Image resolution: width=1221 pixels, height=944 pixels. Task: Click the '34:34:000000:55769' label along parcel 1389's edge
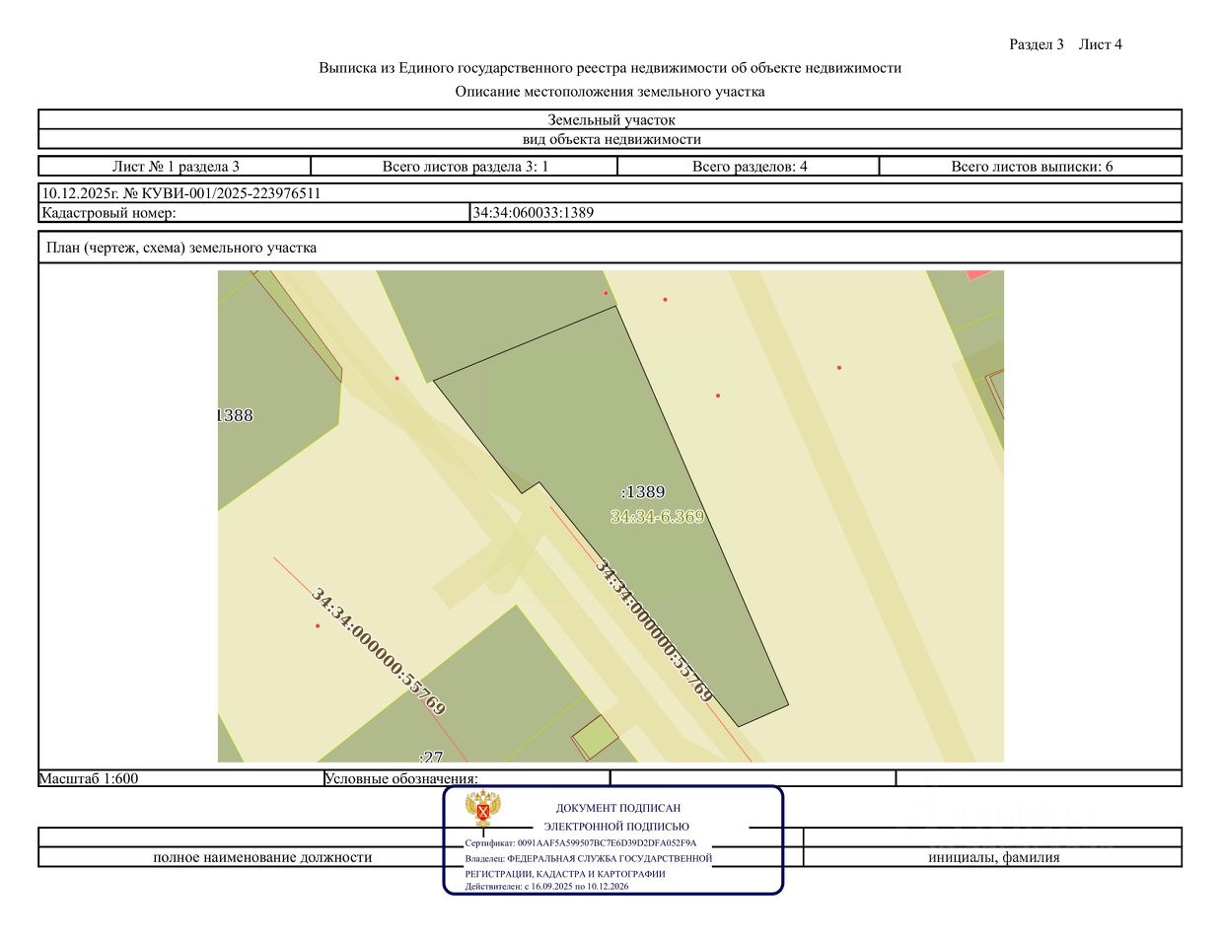pyautogui.click(x=654, y=631)
